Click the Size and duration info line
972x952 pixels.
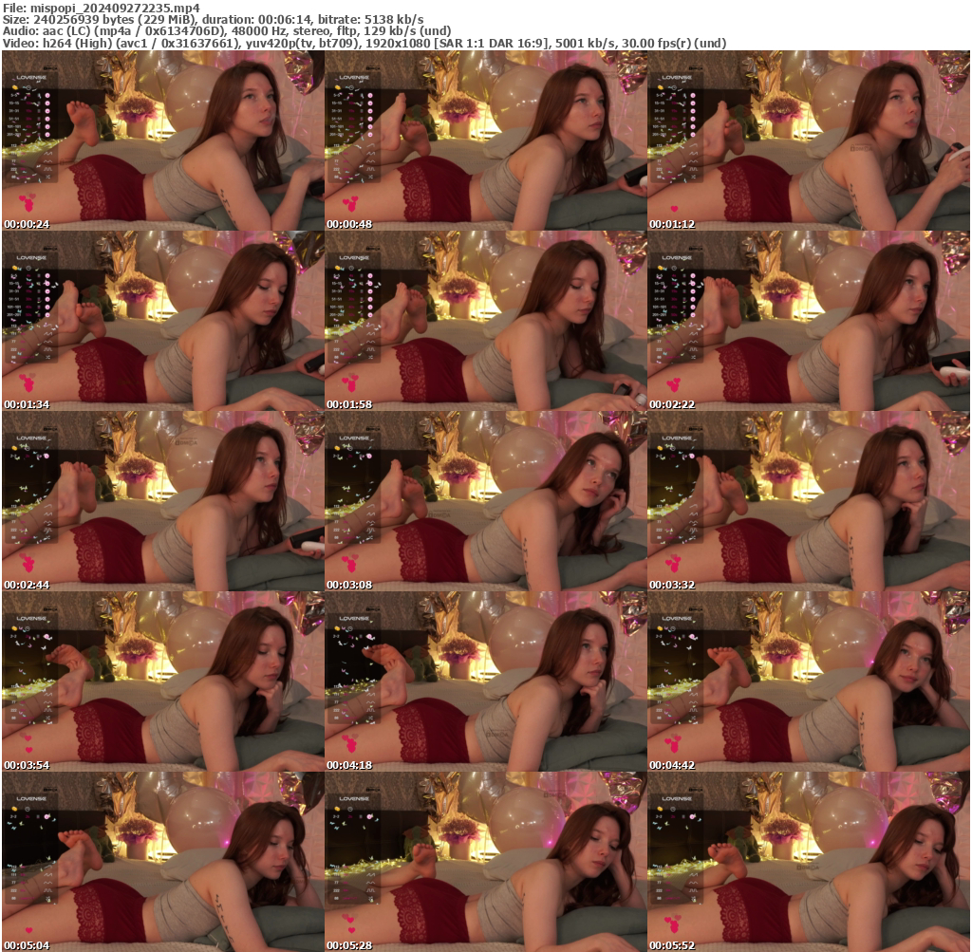[214, 19]
